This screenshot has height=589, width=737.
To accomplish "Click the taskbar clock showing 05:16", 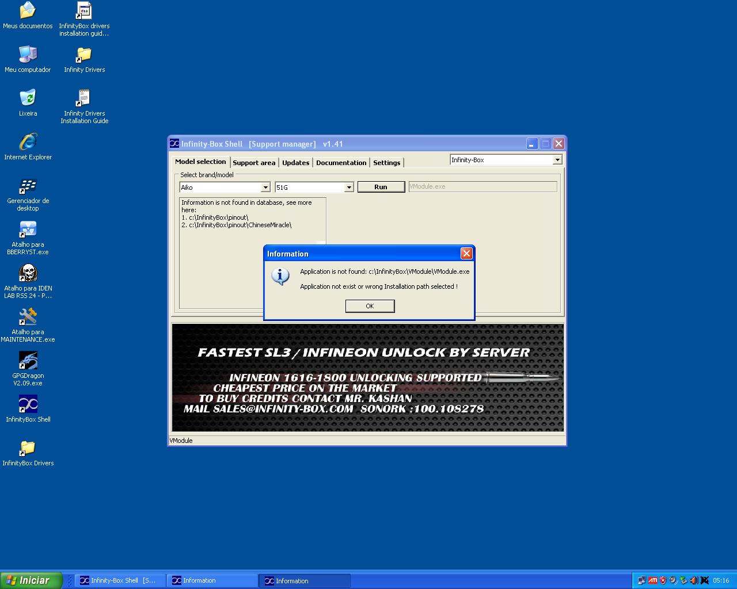I will (721, 580).
